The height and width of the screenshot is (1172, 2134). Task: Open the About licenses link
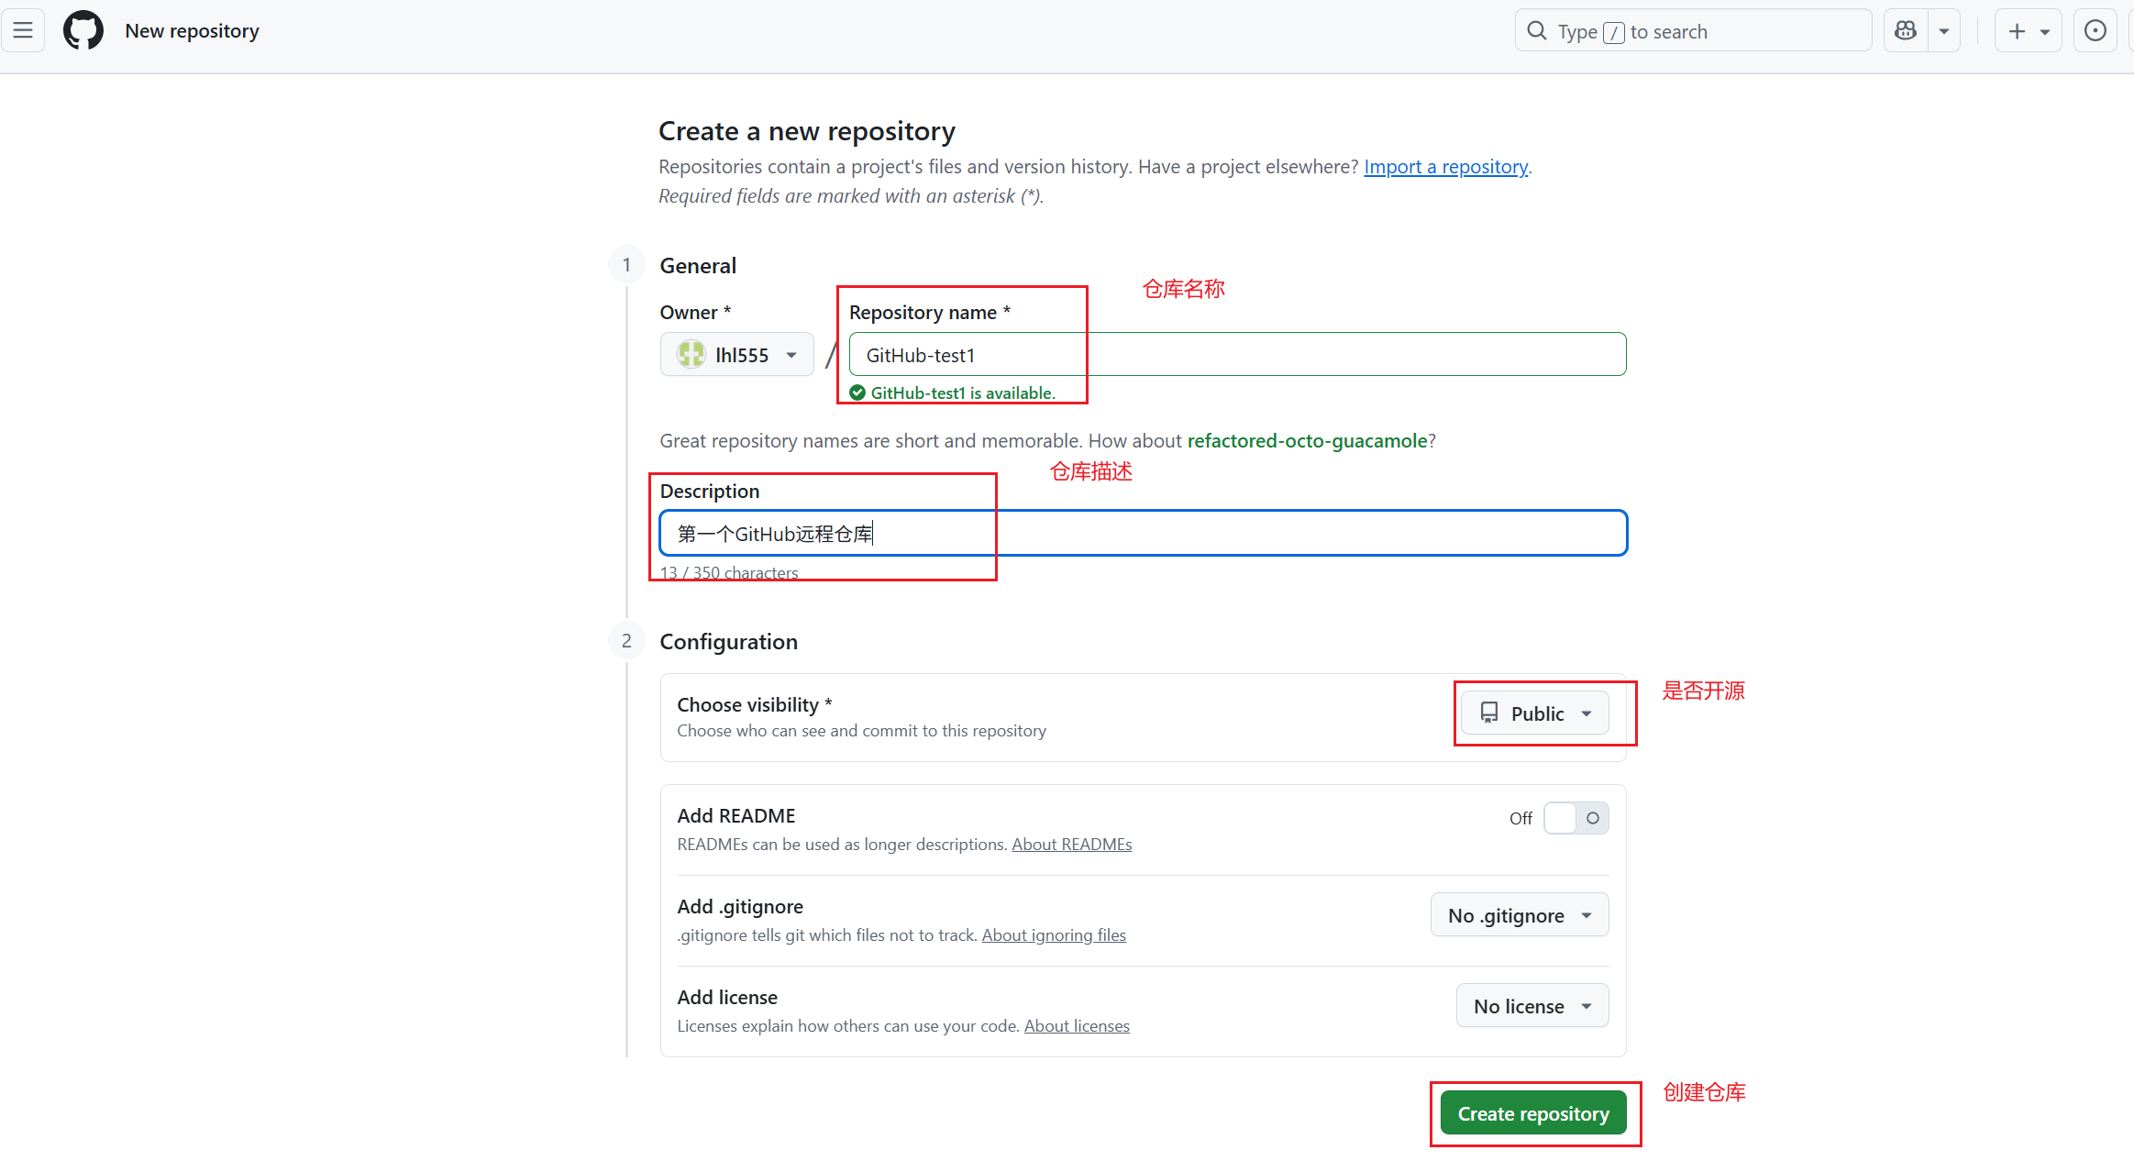pyautogui.click(x=1077, y=1026)
